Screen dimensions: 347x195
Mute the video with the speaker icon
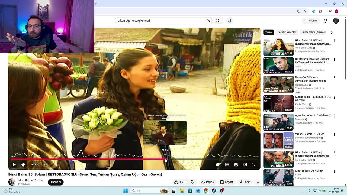pos(24,164)
